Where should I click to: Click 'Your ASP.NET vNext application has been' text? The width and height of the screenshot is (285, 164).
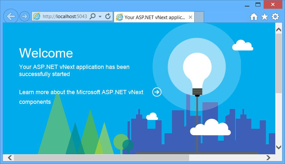(74, 67)
